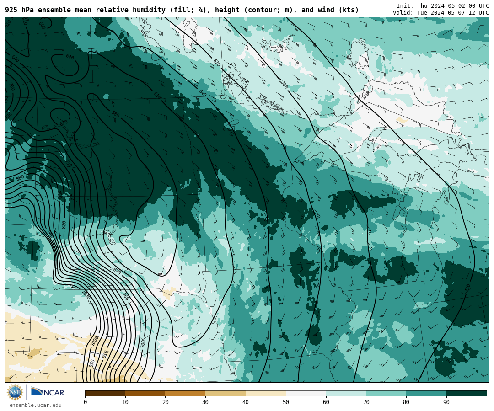Click the 910 height contour label

click(105, 354)
